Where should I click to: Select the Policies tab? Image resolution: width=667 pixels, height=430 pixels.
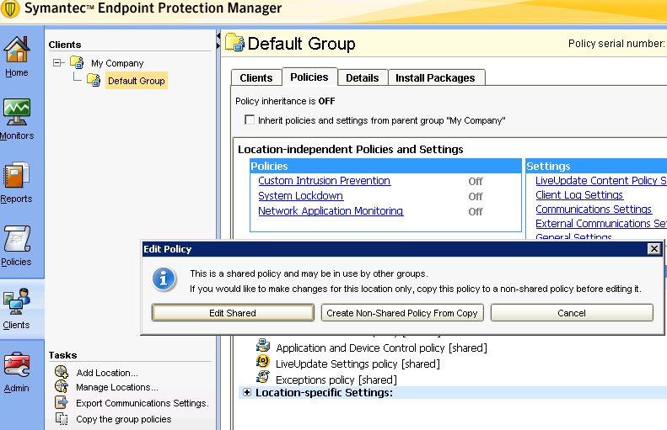click(309, 77)
